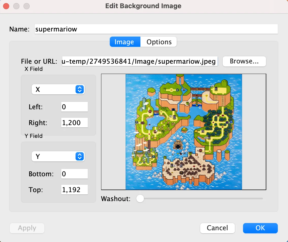Click the "Top:" label

[x=36, y=190]
